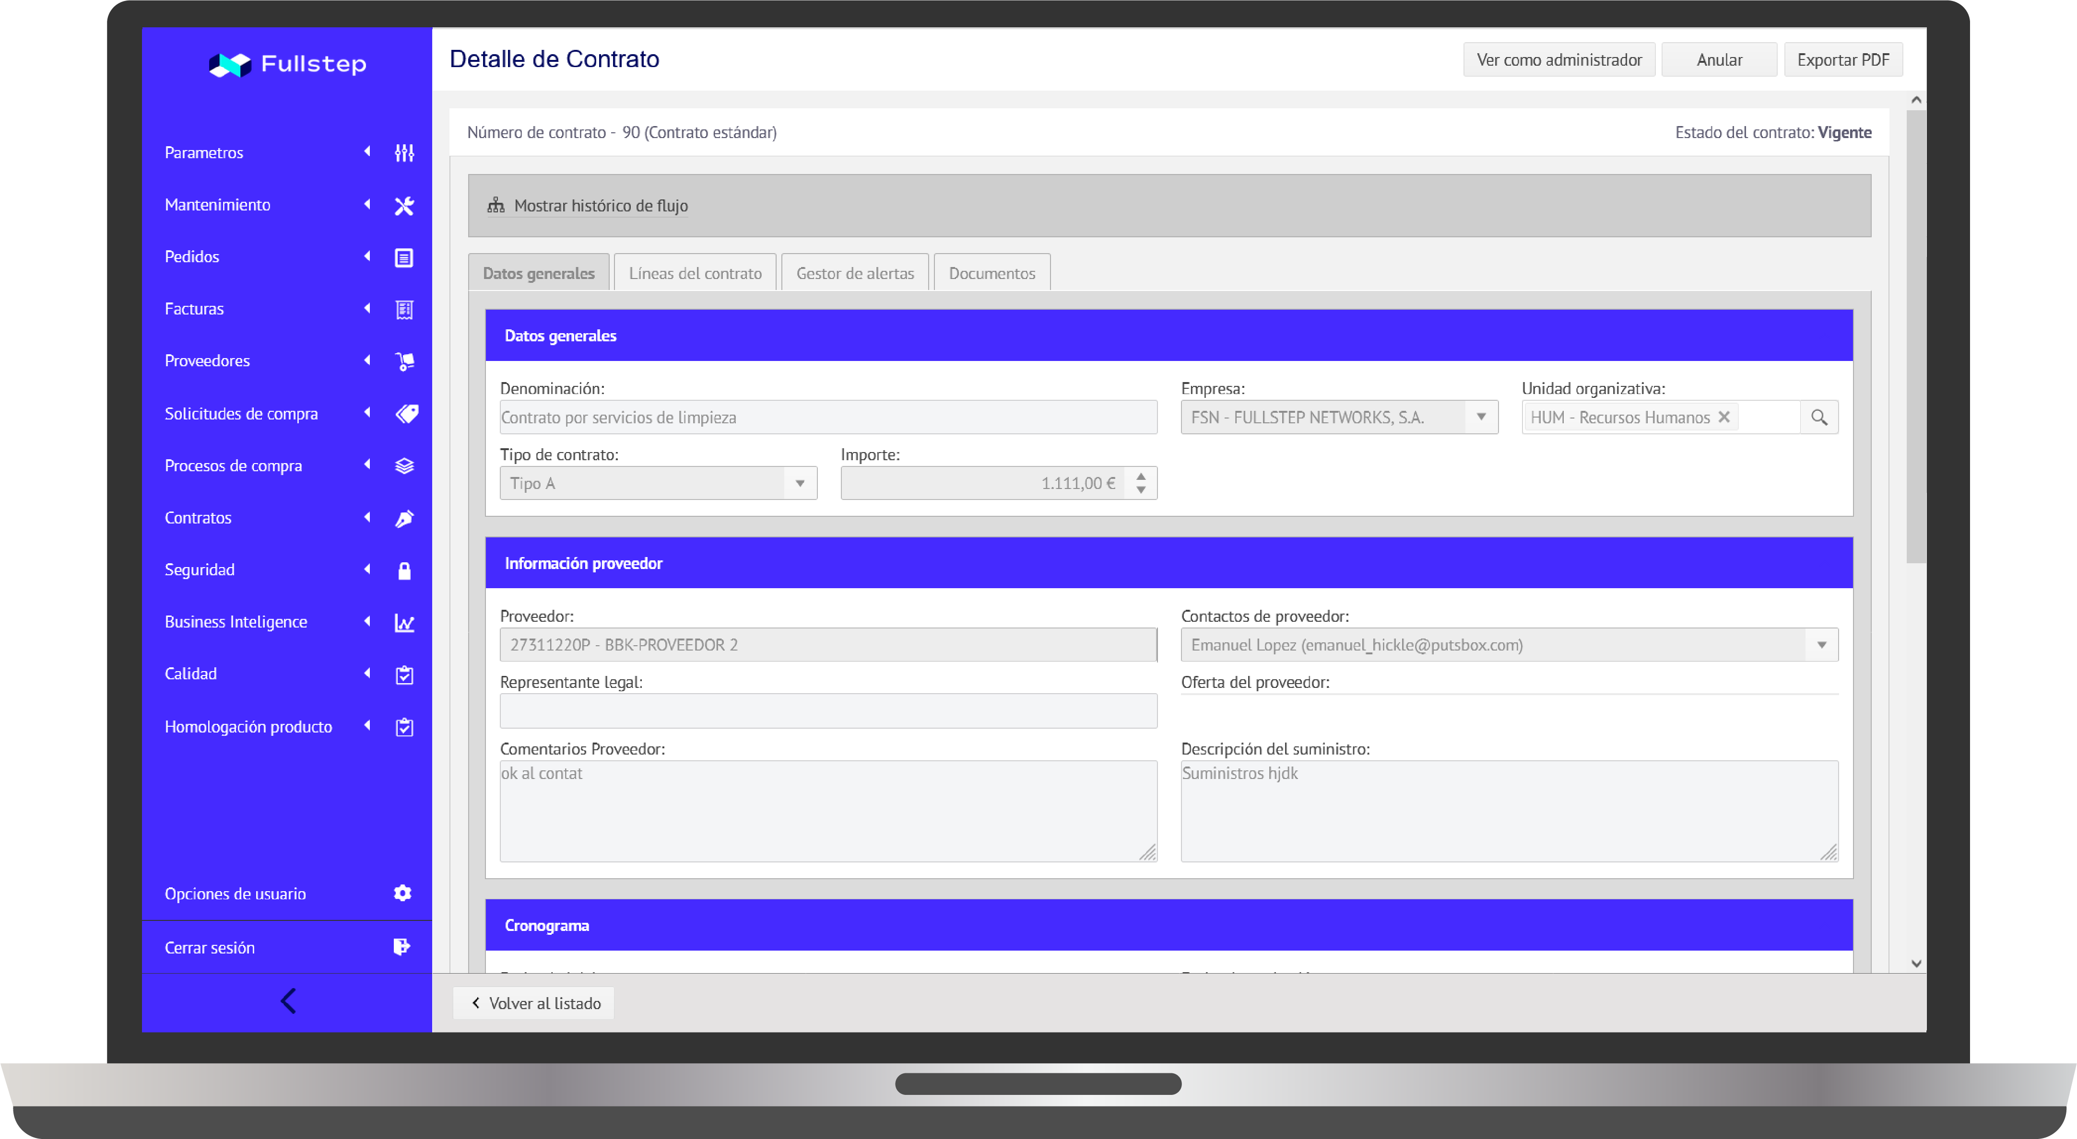The width and height of the screenshot is (2077, 1139).
Task: Click the Parametros sliders icon
Action: click(x=404, y=152)
